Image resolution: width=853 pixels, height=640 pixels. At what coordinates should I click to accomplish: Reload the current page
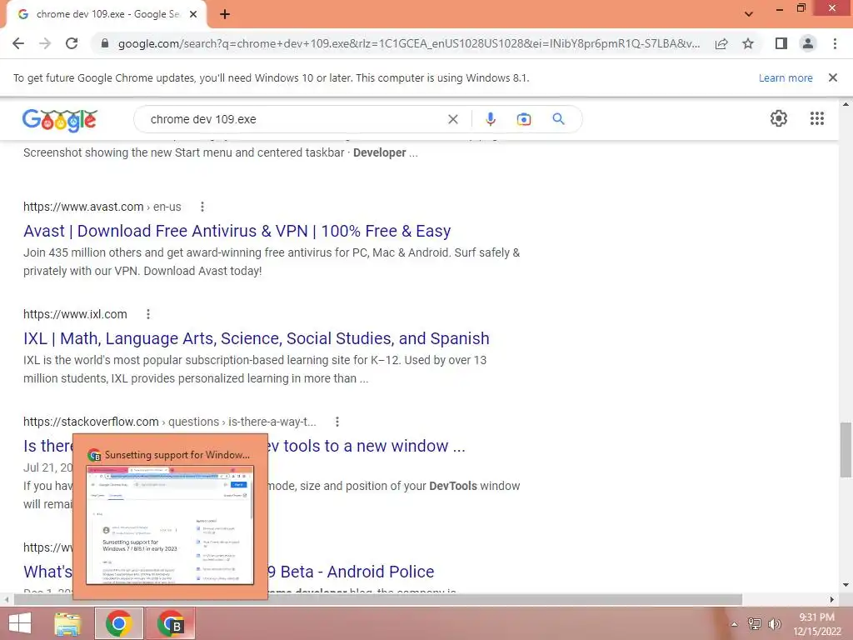[x=72, y=43]
